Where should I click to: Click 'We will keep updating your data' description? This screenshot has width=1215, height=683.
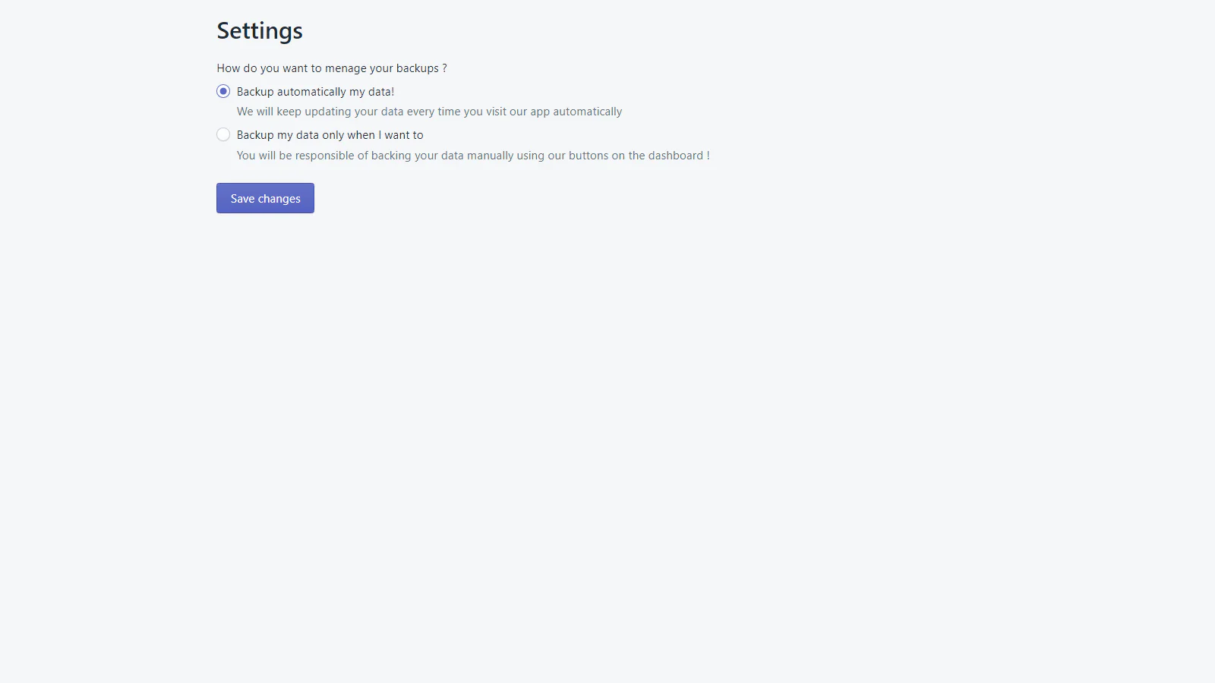(429, 112)
